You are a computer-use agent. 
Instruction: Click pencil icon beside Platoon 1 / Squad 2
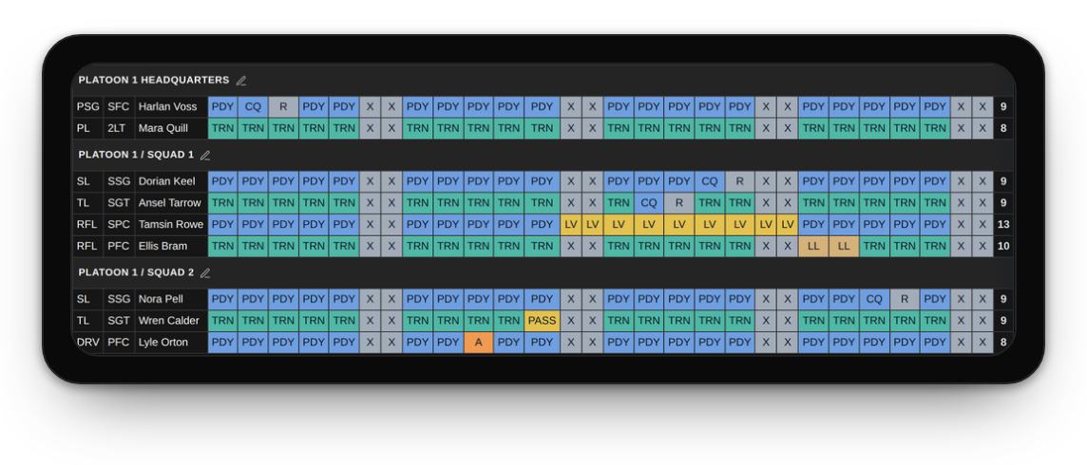206,272
